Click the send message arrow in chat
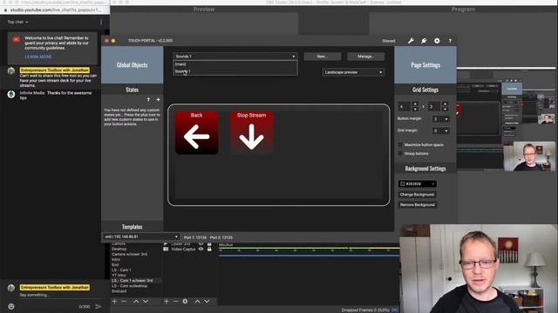The width and height of the screenshot is (558, 313). coord(99,306)
